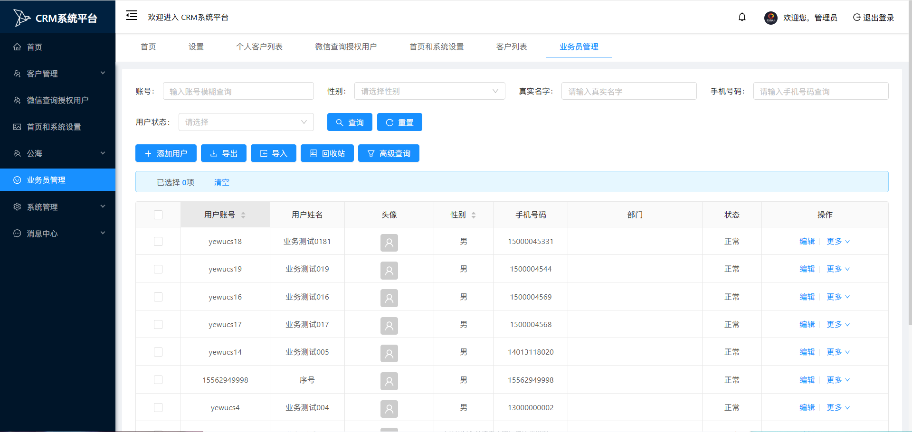
Task: Sort by 用户账号 column sort arrows
Action: tap(243, 215)
